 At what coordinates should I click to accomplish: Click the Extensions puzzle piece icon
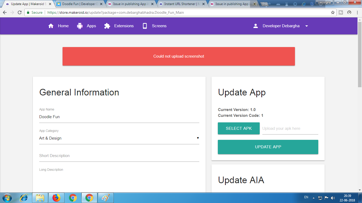click(x=107, y=26)
